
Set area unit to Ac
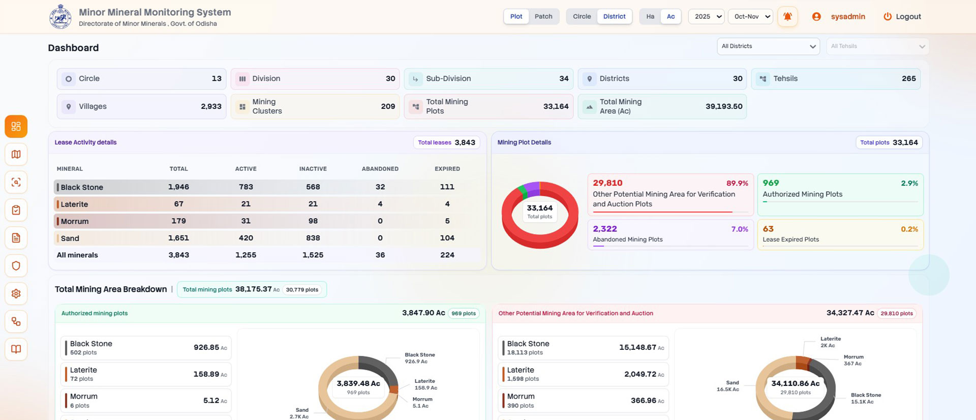click(x=670, y=16)
